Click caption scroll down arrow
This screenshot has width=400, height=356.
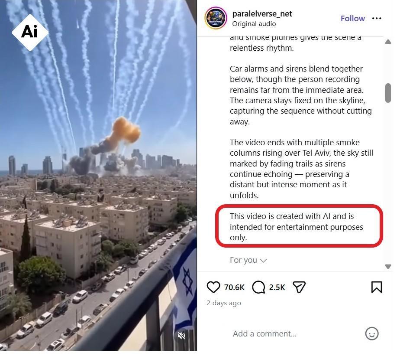388,267
